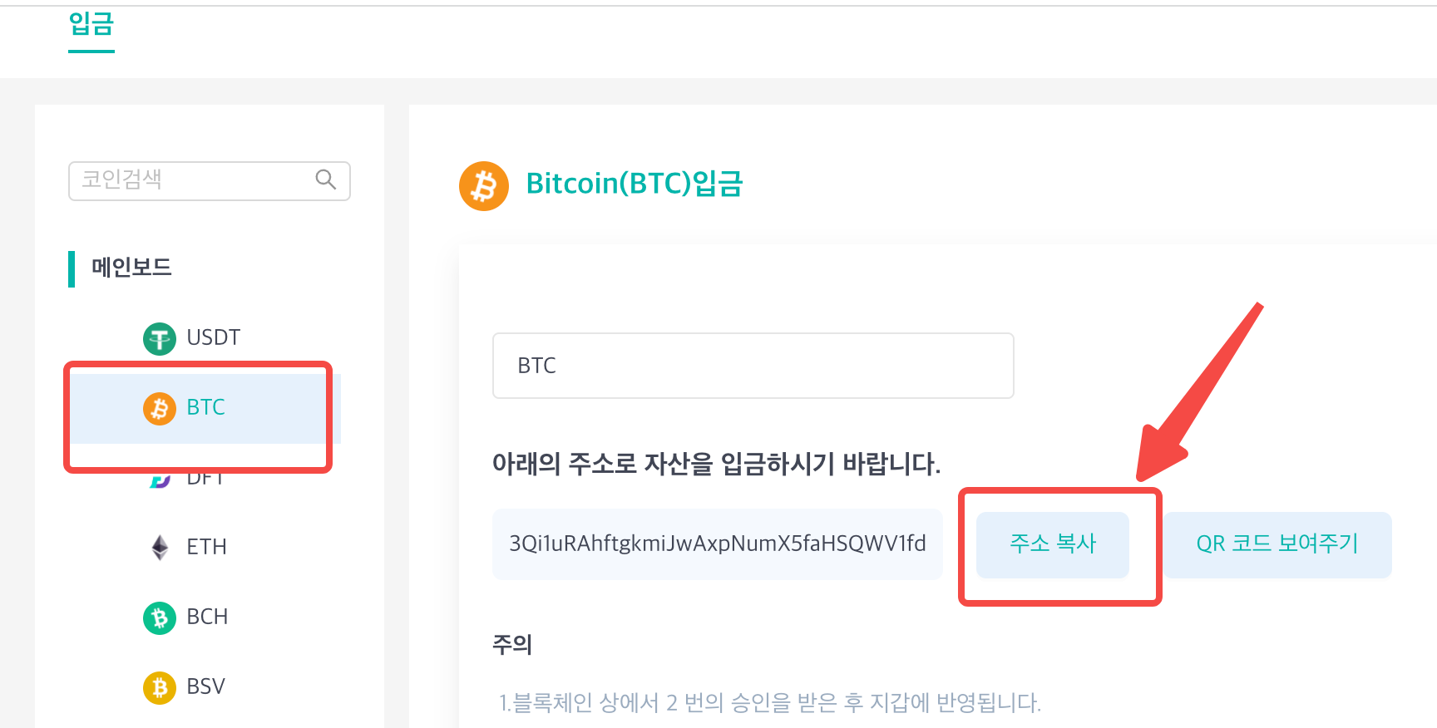Click the green BCH coin icon
Screen dimensions: 1437x728
pyautogui.click(x=160, y=617)
